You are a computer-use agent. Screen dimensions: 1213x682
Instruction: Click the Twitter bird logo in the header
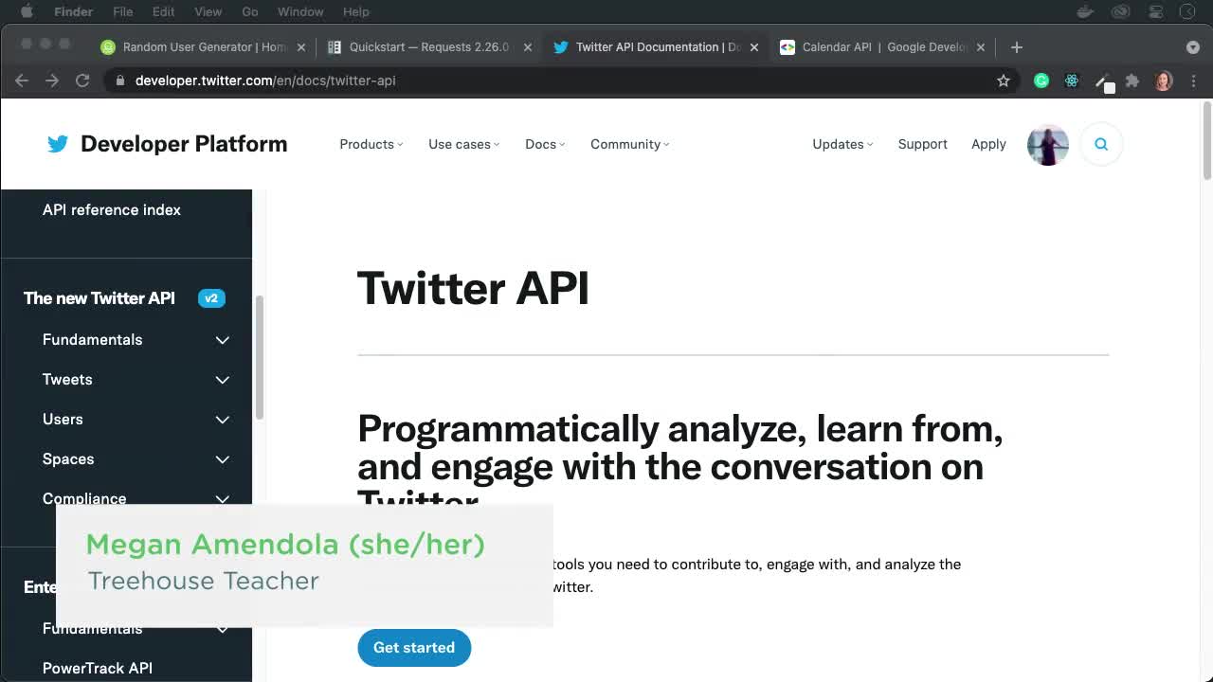(57, 143)
